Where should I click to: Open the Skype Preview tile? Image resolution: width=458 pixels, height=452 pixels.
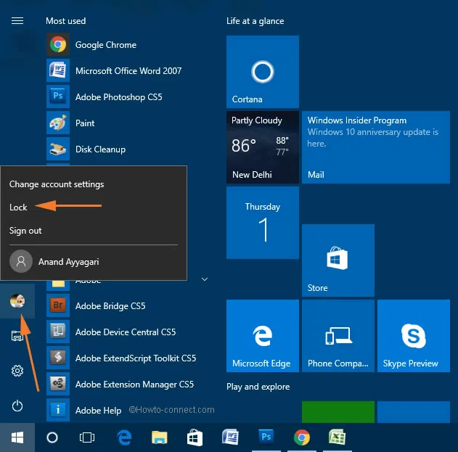coord(414,336)
